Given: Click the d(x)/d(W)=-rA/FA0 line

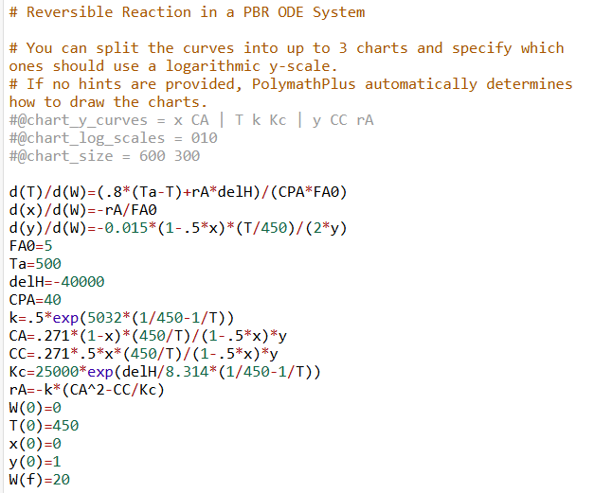Looking at the screenshot, I should (x=82, y=210).
